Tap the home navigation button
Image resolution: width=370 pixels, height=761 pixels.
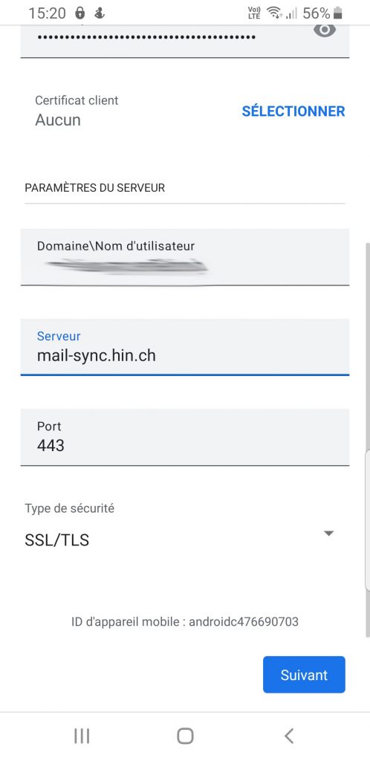point(185,736)
